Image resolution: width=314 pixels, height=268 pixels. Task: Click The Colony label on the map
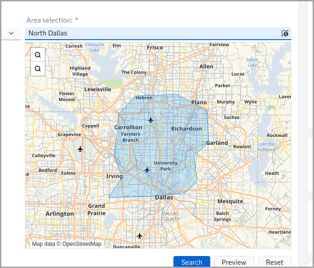tap(134, 72)
